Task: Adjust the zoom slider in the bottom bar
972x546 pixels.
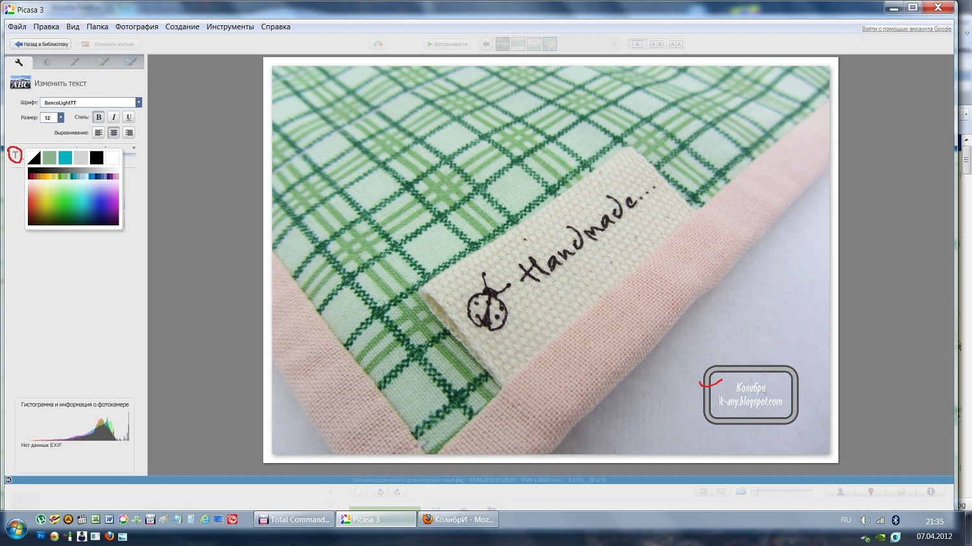Action: [x=781, y=492]
